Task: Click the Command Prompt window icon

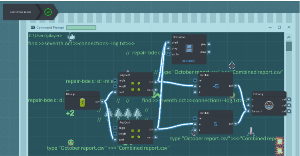Action: (33, 28)
